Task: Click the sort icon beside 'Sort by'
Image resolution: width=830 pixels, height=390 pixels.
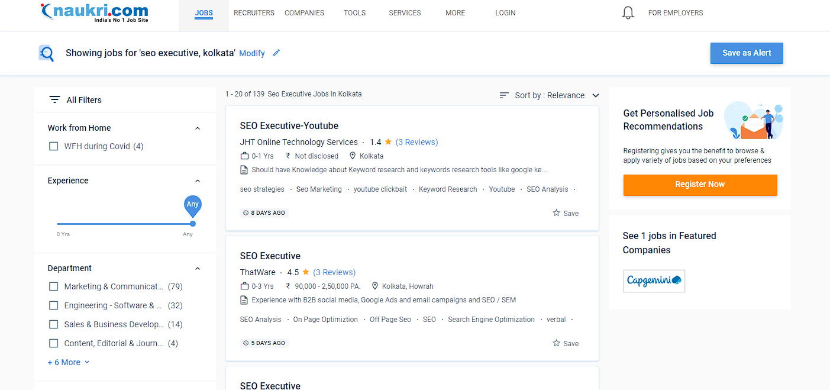Action: (x=503, y=95)
